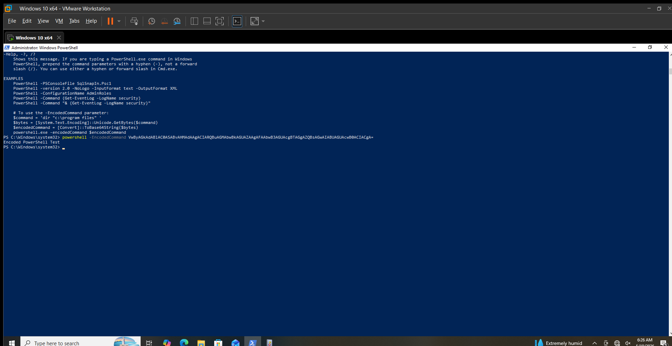Click the taskbar icon right of PowerShell

pos(269,343)
